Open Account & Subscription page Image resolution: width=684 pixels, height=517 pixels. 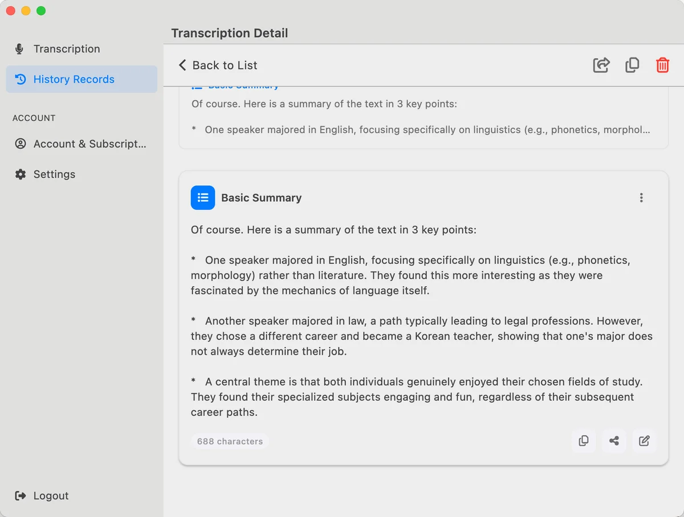(x=89, y=144)
